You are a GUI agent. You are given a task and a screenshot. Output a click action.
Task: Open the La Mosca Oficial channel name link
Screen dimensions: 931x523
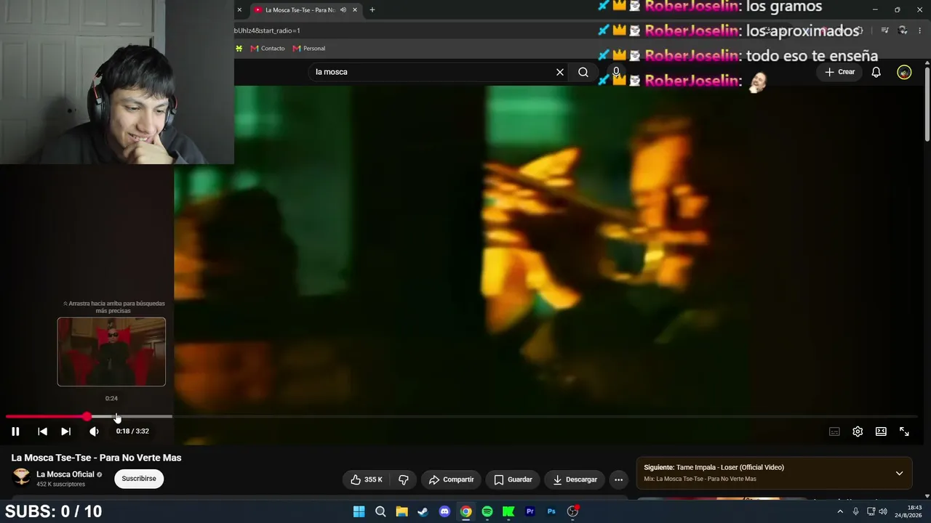[x=65, y=474]
